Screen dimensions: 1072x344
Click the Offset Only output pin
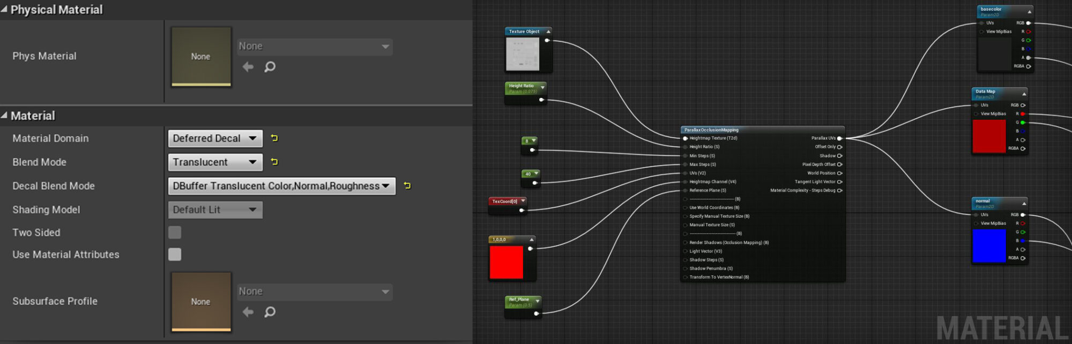coord(839,147)
